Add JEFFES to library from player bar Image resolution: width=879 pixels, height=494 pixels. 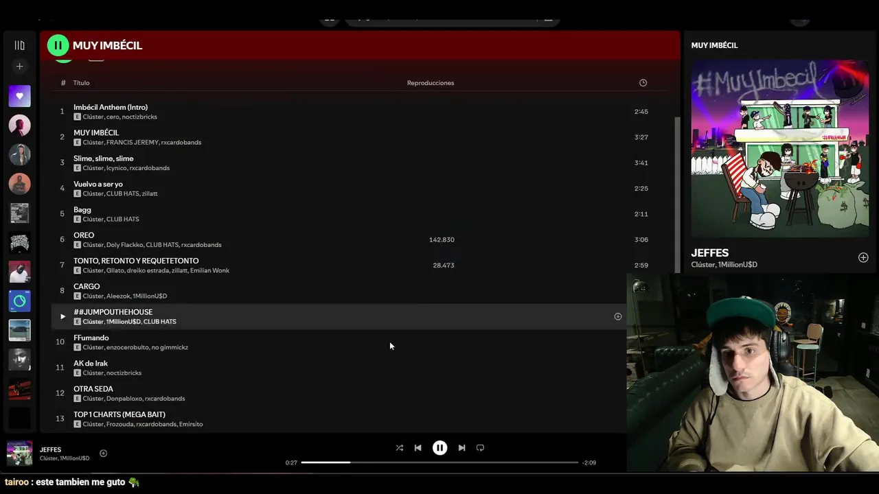click(x=103, y=453)
